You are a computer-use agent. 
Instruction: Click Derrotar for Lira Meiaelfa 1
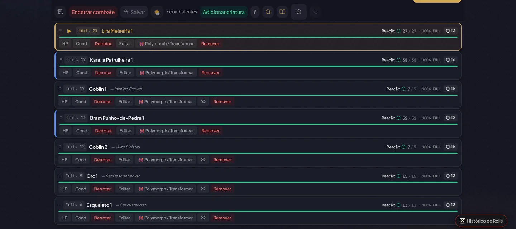[103, 43]
